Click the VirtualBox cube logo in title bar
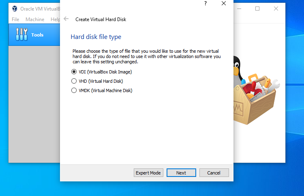This screenshot has width=304, height=196. 15,9
